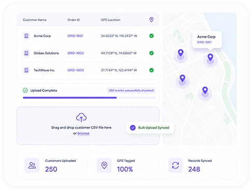Click the Customer Name column header
The width and height of the screenshot is (252, 191).
tap(35, 20)
